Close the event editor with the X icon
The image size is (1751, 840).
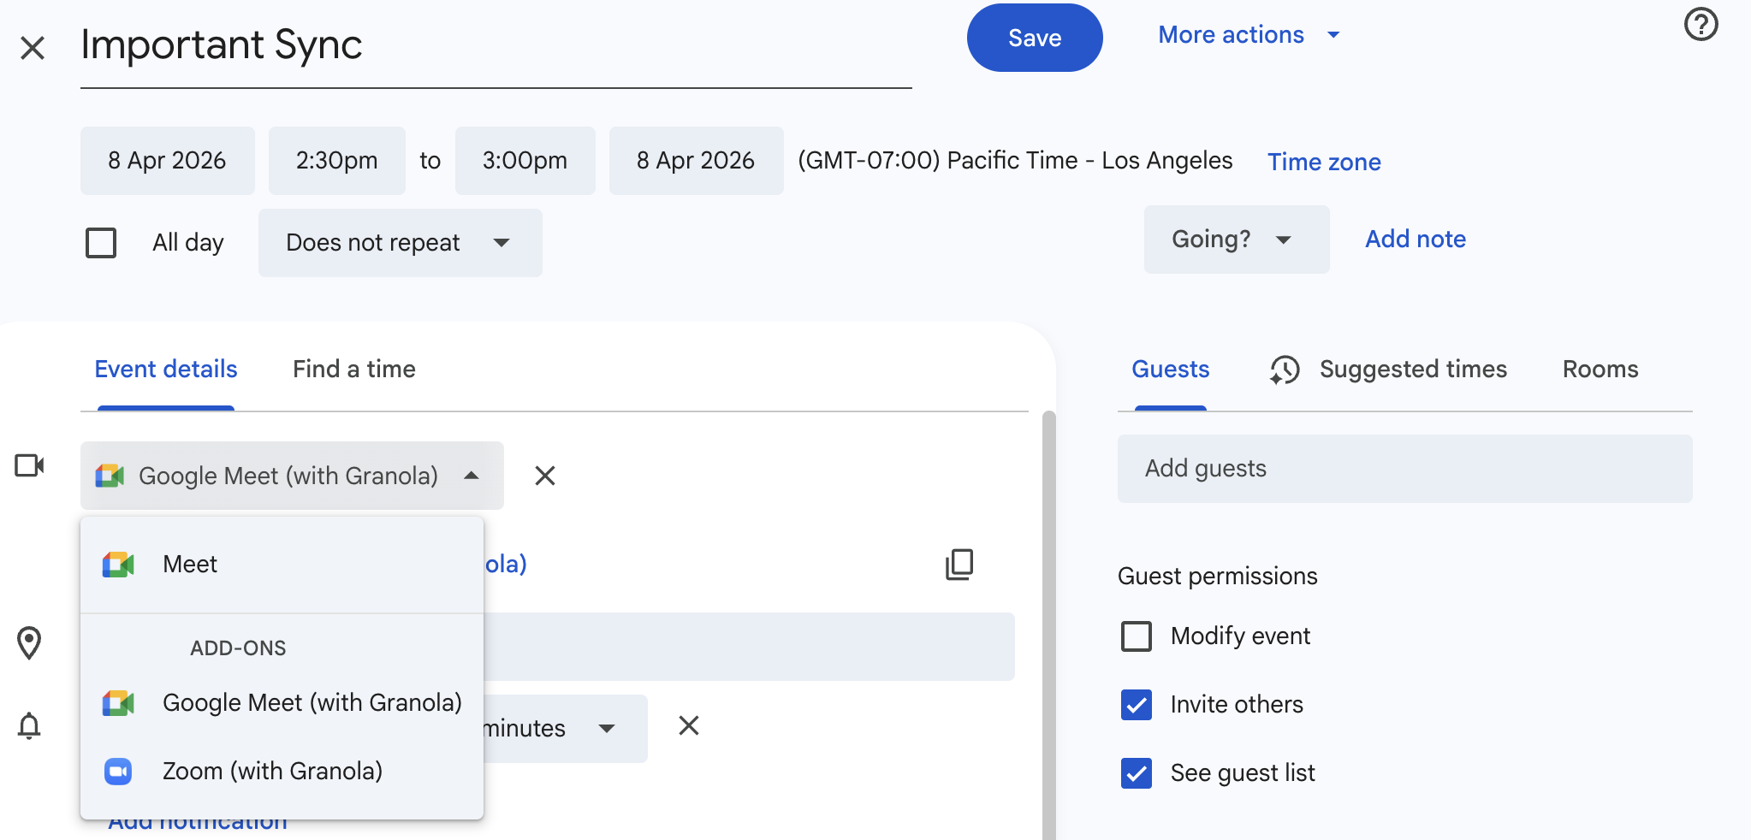[x=33, y=48]
